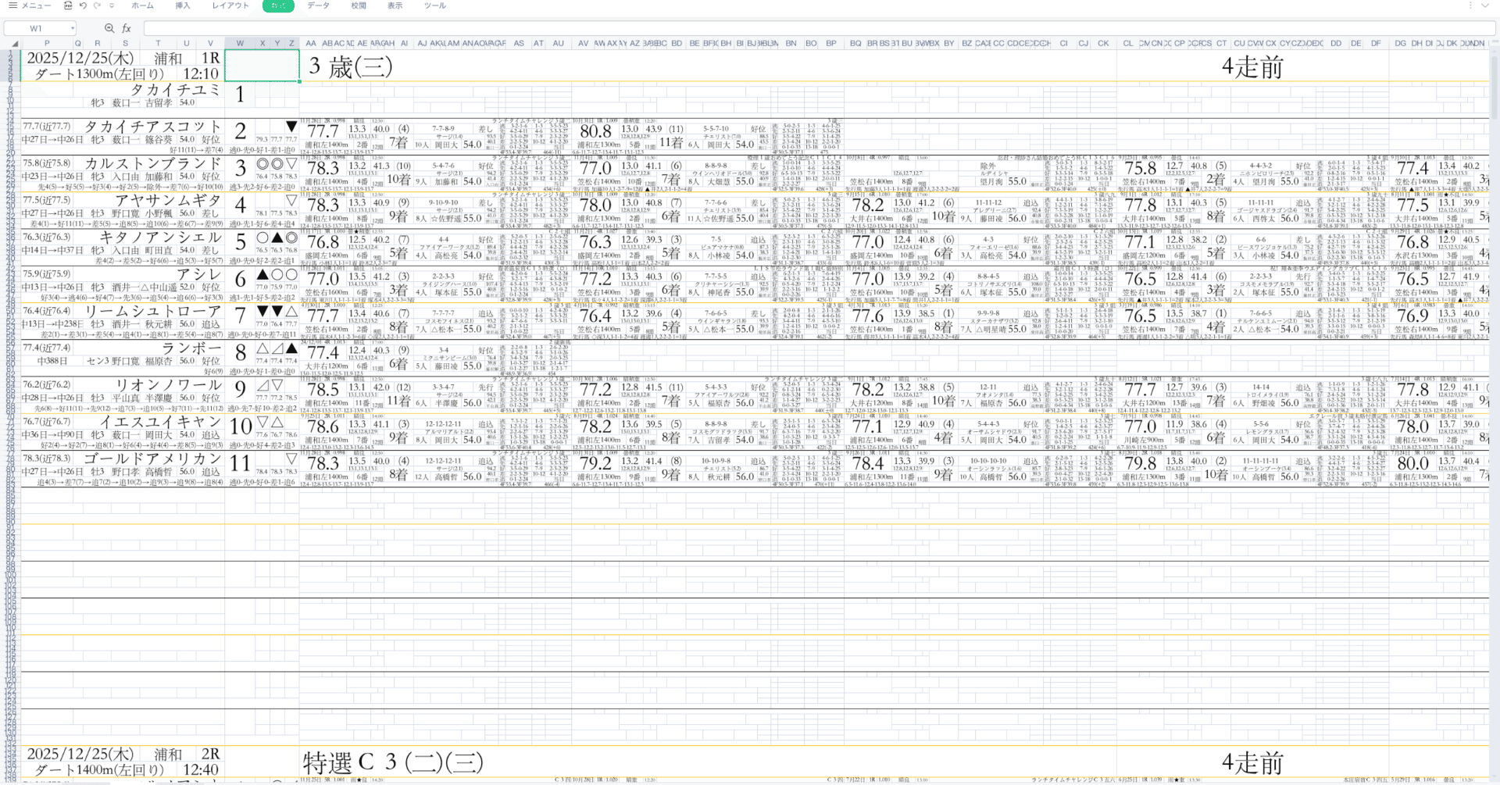1500x785 pixels.
Task: Select column W header
Action: [x=240, y=44]
